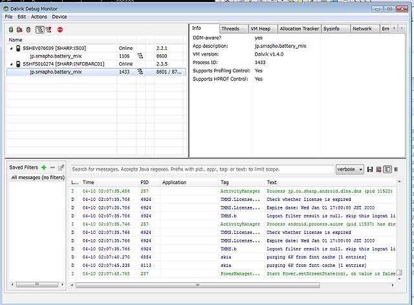414x305 pixels.
Task: Click the thread icon in the PID 1433 row
Action: click(x=140, y=72)
